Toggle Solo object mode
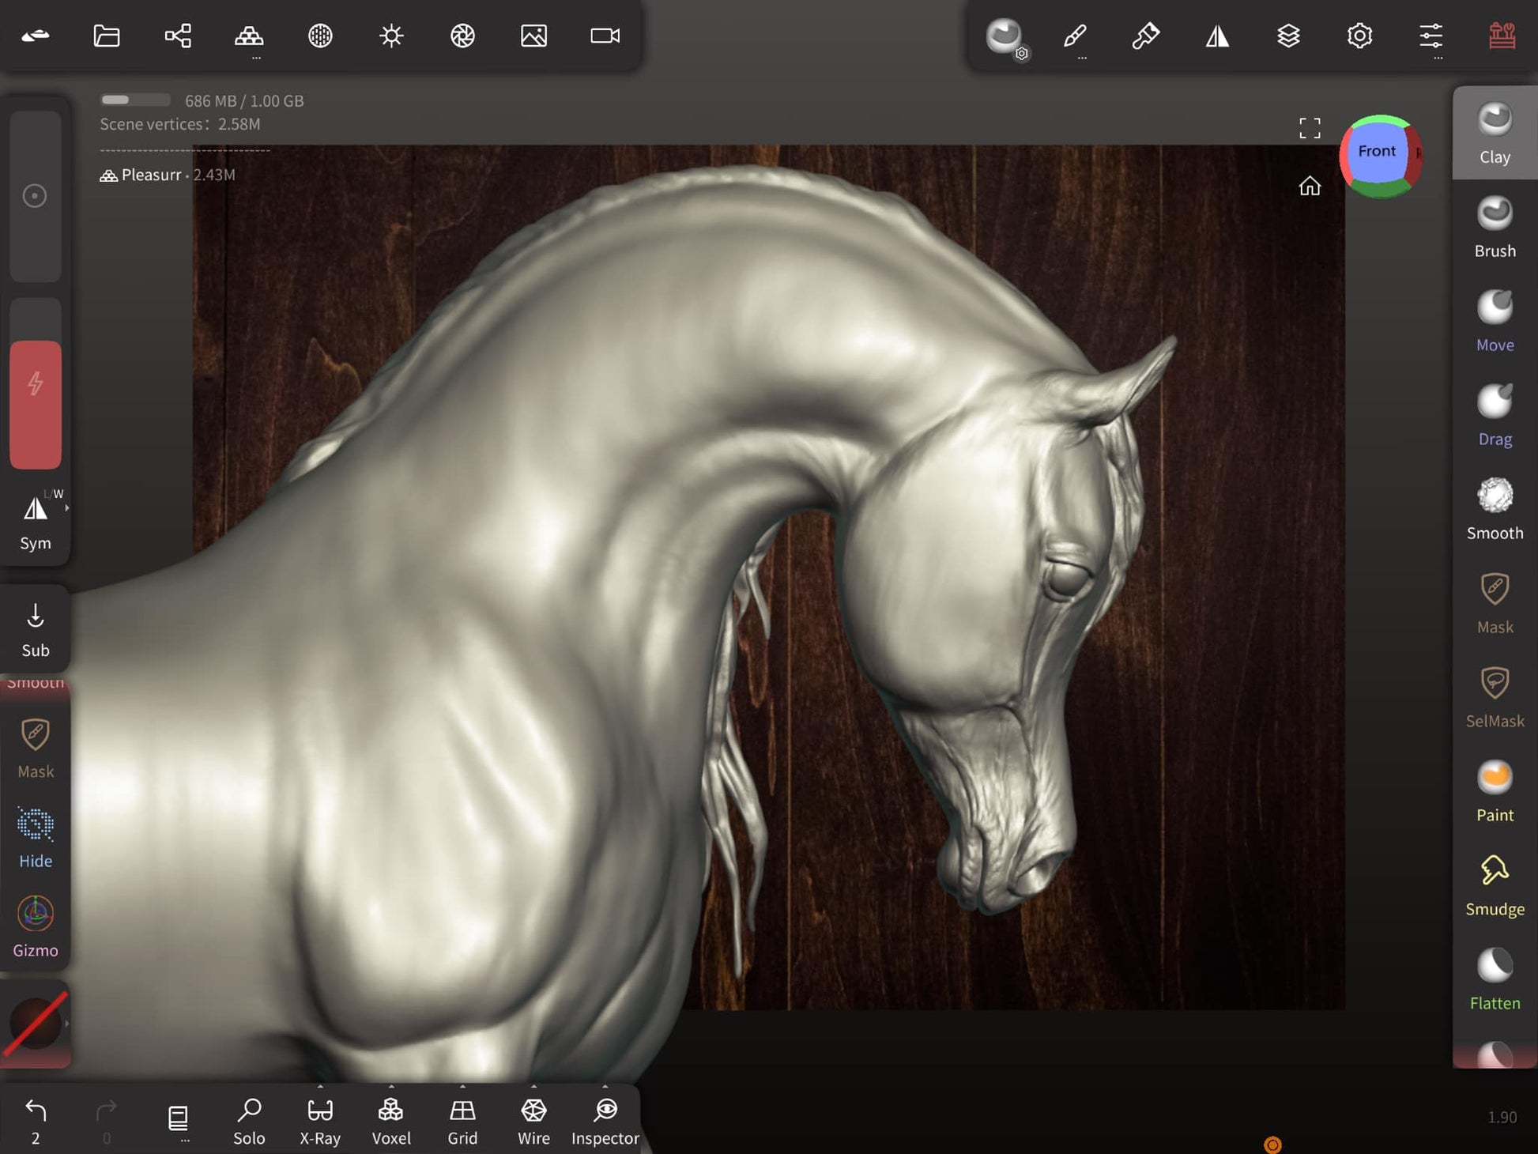 [x=249, y=1121]
